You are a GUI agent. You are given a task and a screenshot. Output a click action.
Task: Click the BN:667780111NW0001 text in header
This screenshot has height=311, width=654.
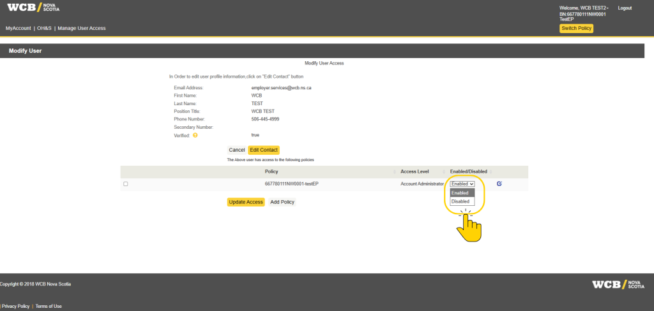pyautogui.click(x=582, y=14)
